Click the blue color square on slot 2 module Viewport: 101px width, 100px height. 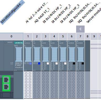39,63
